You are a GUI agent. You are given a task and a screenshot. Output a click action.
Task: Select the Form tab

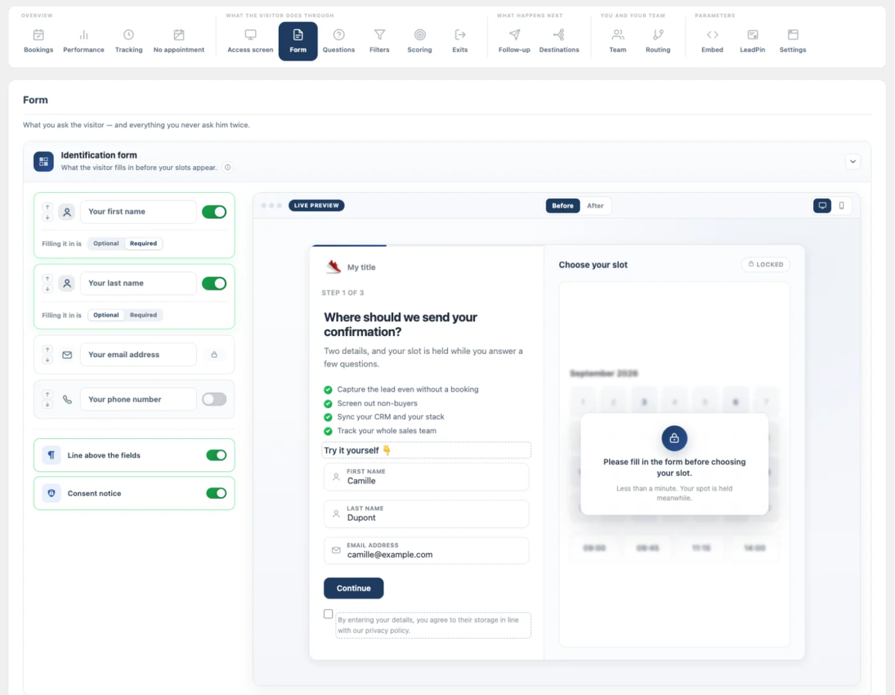298,42
